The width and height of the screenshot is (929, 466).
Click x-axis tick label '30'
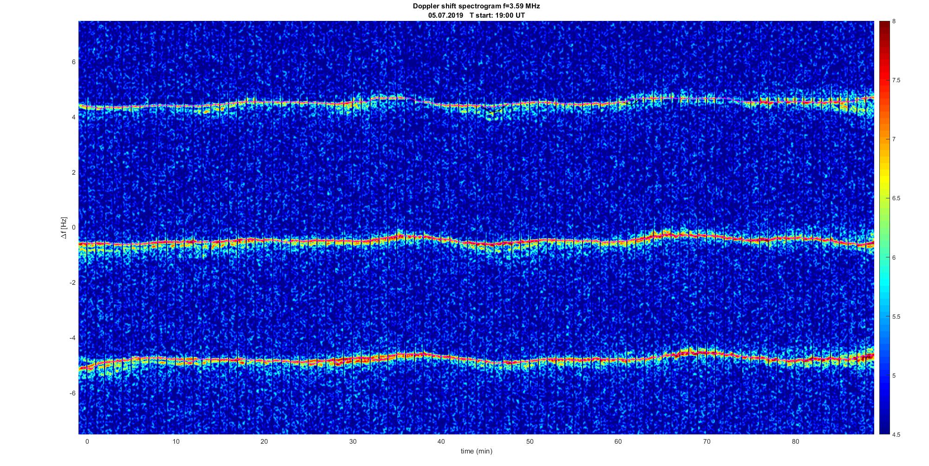tap(353, 442)
